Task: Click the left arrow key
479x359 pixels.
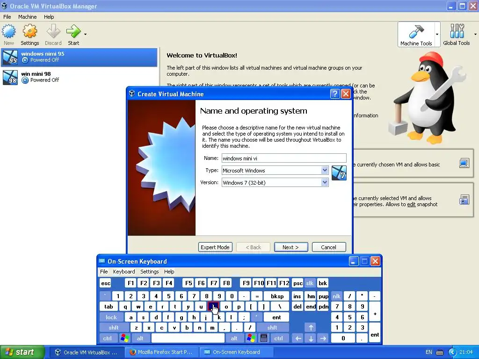Action: [x=298, y=338]
